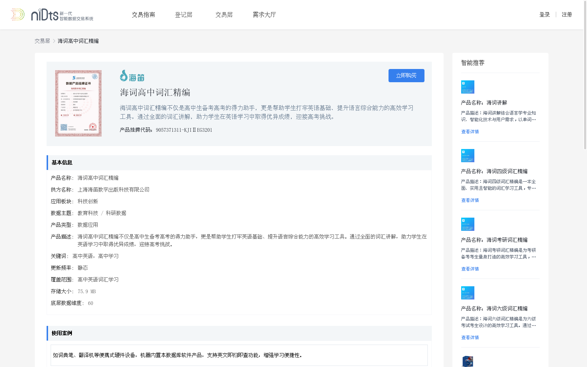View details of 海词讲解

470,132
